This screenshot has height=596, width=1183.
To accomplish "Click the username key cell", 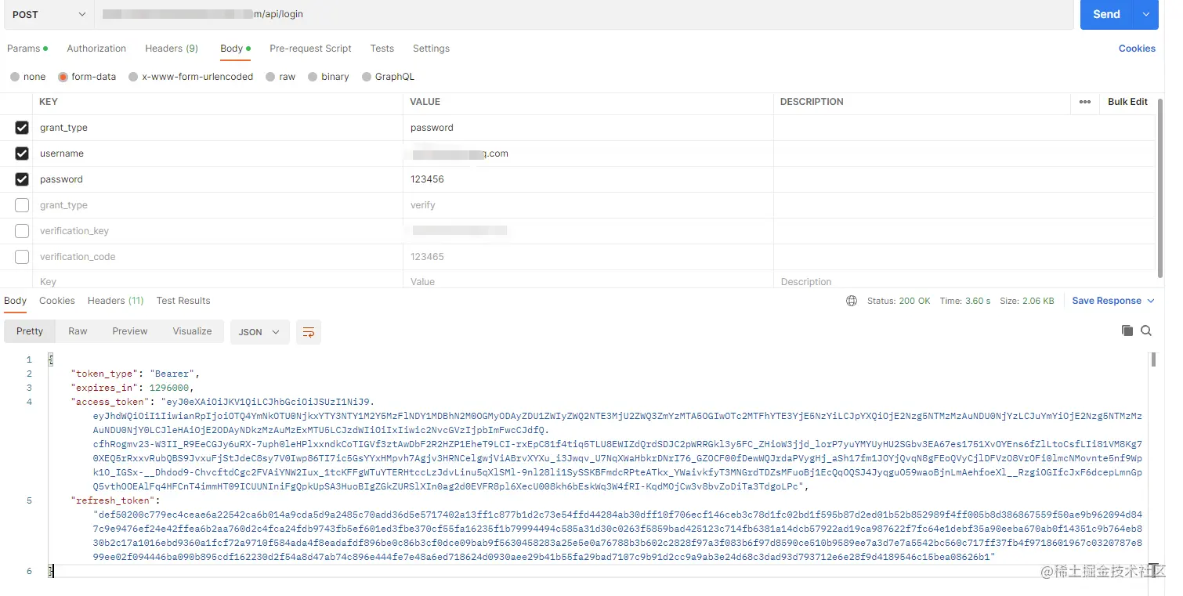I will coord(218,154).
